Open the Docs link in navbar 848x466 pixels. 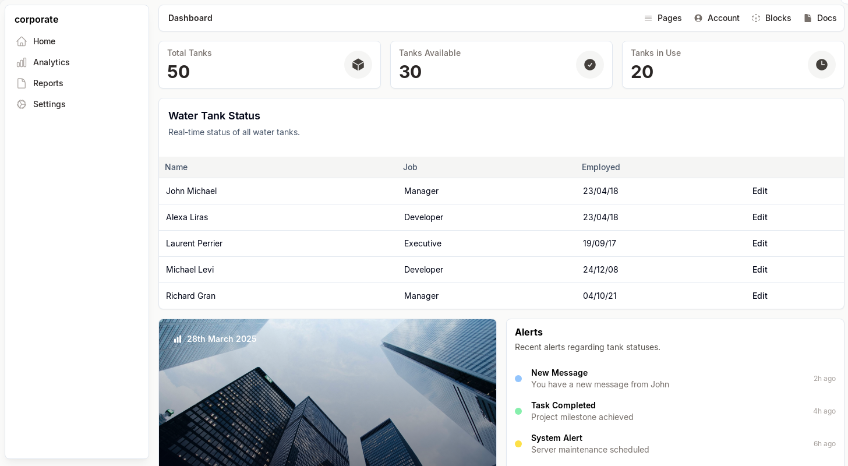(820, 18)
